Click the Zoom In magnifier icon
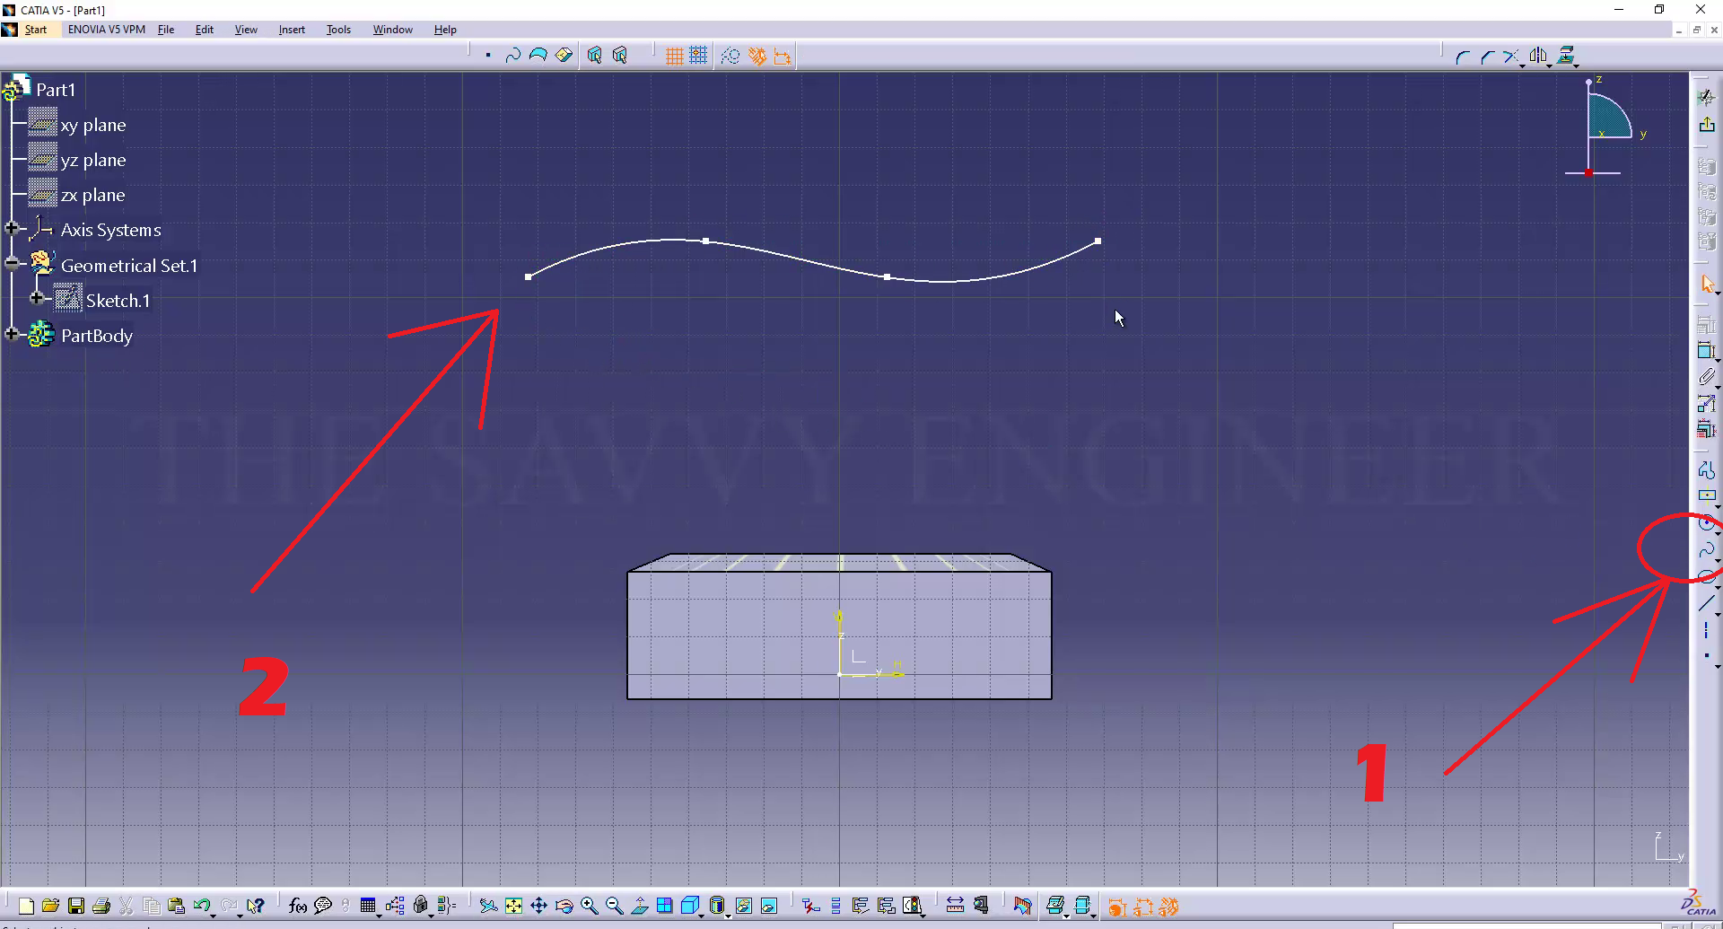 coord(589,906)
